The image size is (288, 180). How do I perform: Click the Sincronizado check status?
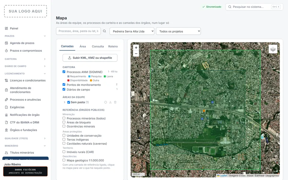click(x=212, y=7)
